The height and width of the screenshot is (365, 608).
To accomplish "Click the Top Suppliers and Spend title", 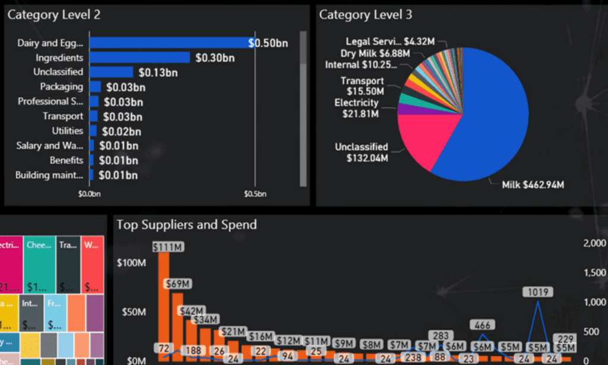I will pyautogui.click(x=188, y=225).
